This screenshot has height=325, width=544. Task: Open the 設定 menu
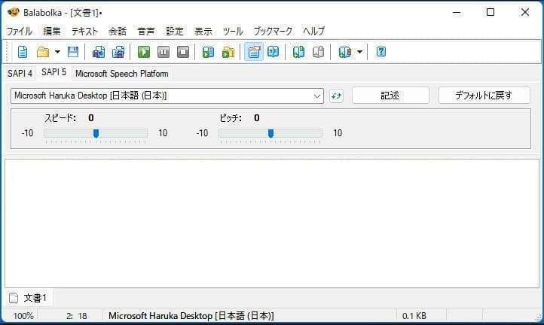[175, 31]
